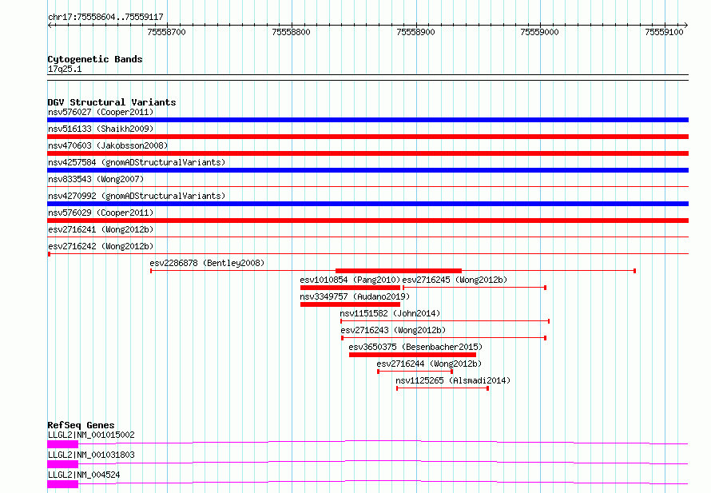Click the esv2286878 (Bentley2008) label

click(207, 263)
